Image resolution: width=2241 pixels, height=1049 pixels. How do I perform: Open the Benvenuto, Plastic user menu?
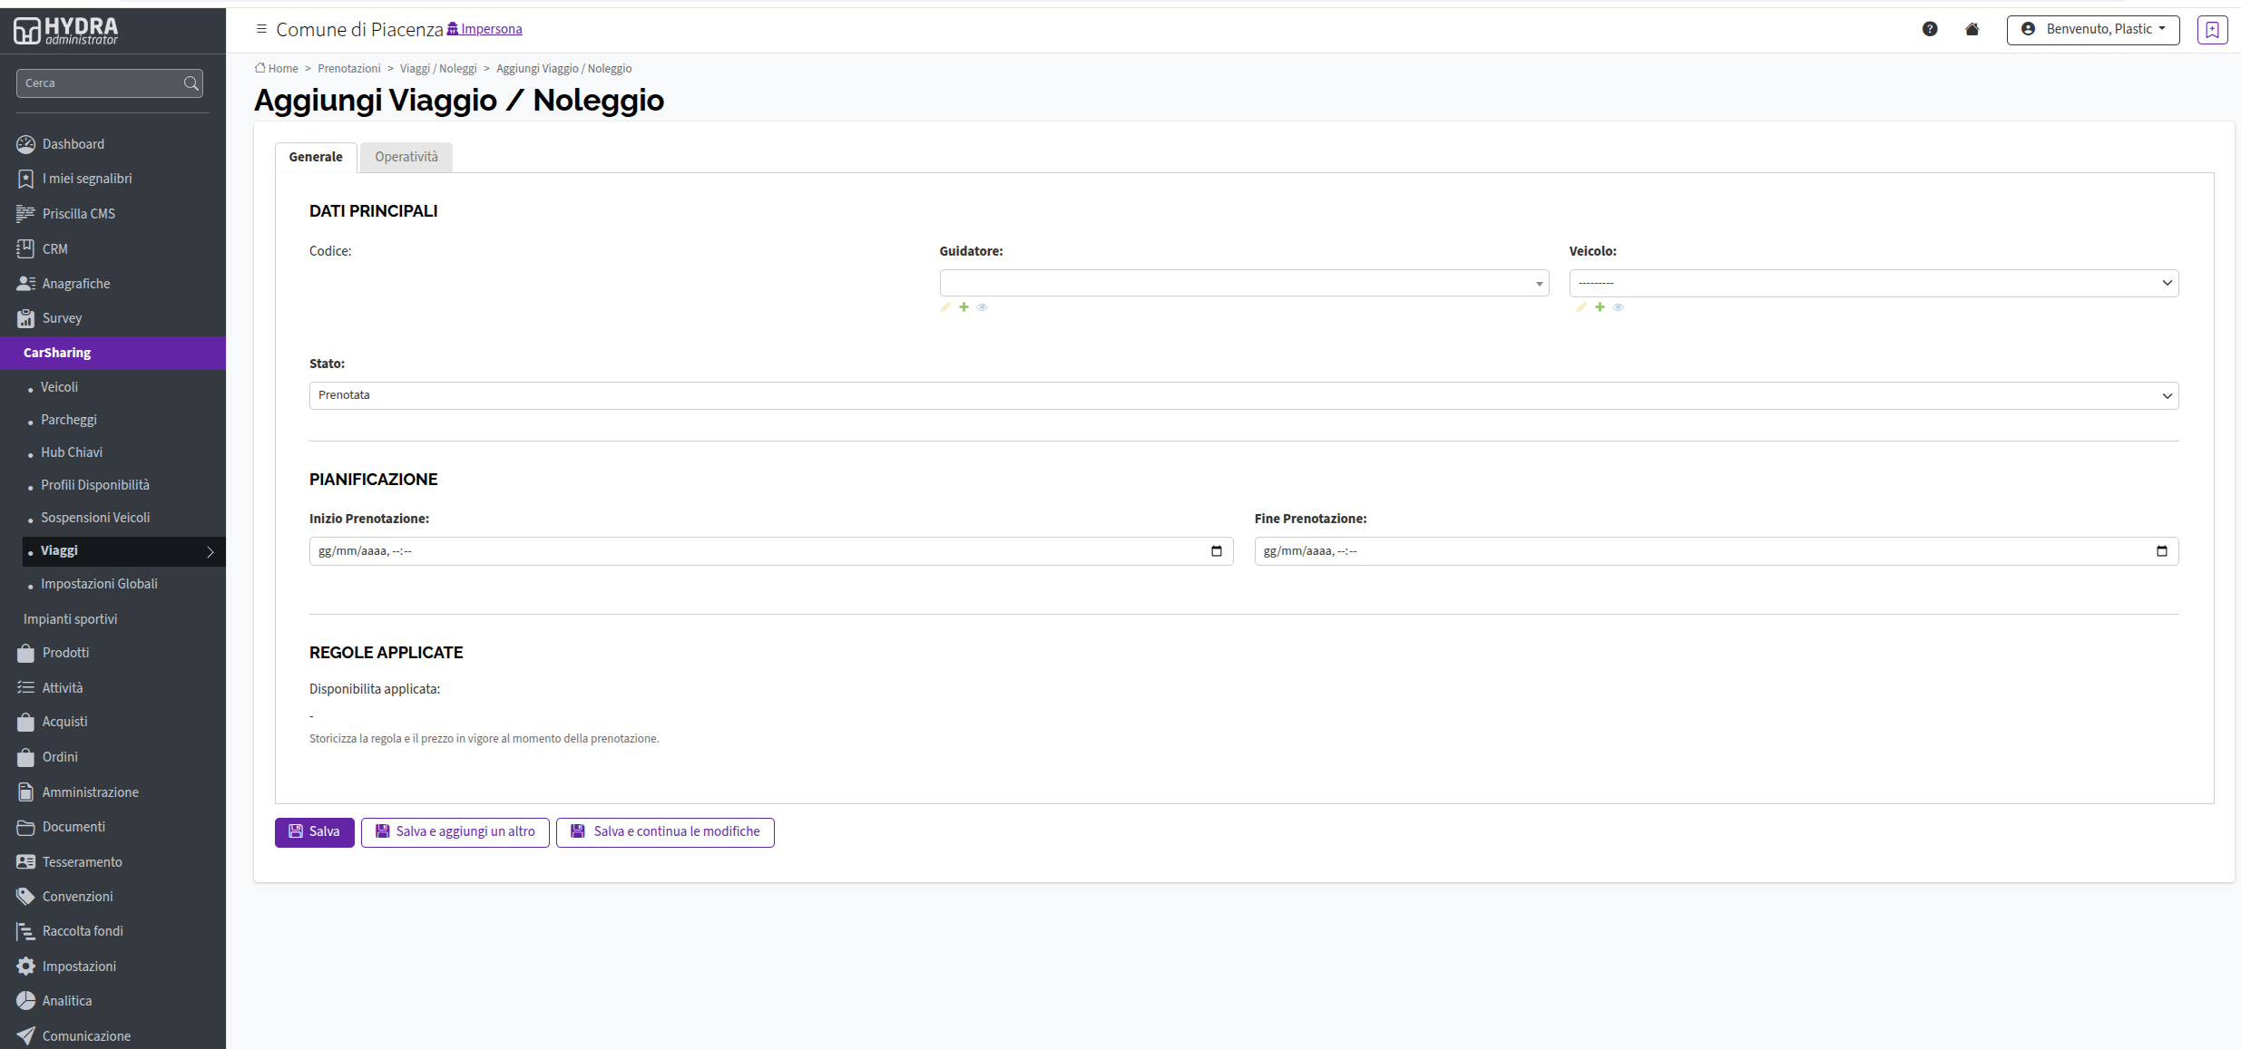[2093, 30]
